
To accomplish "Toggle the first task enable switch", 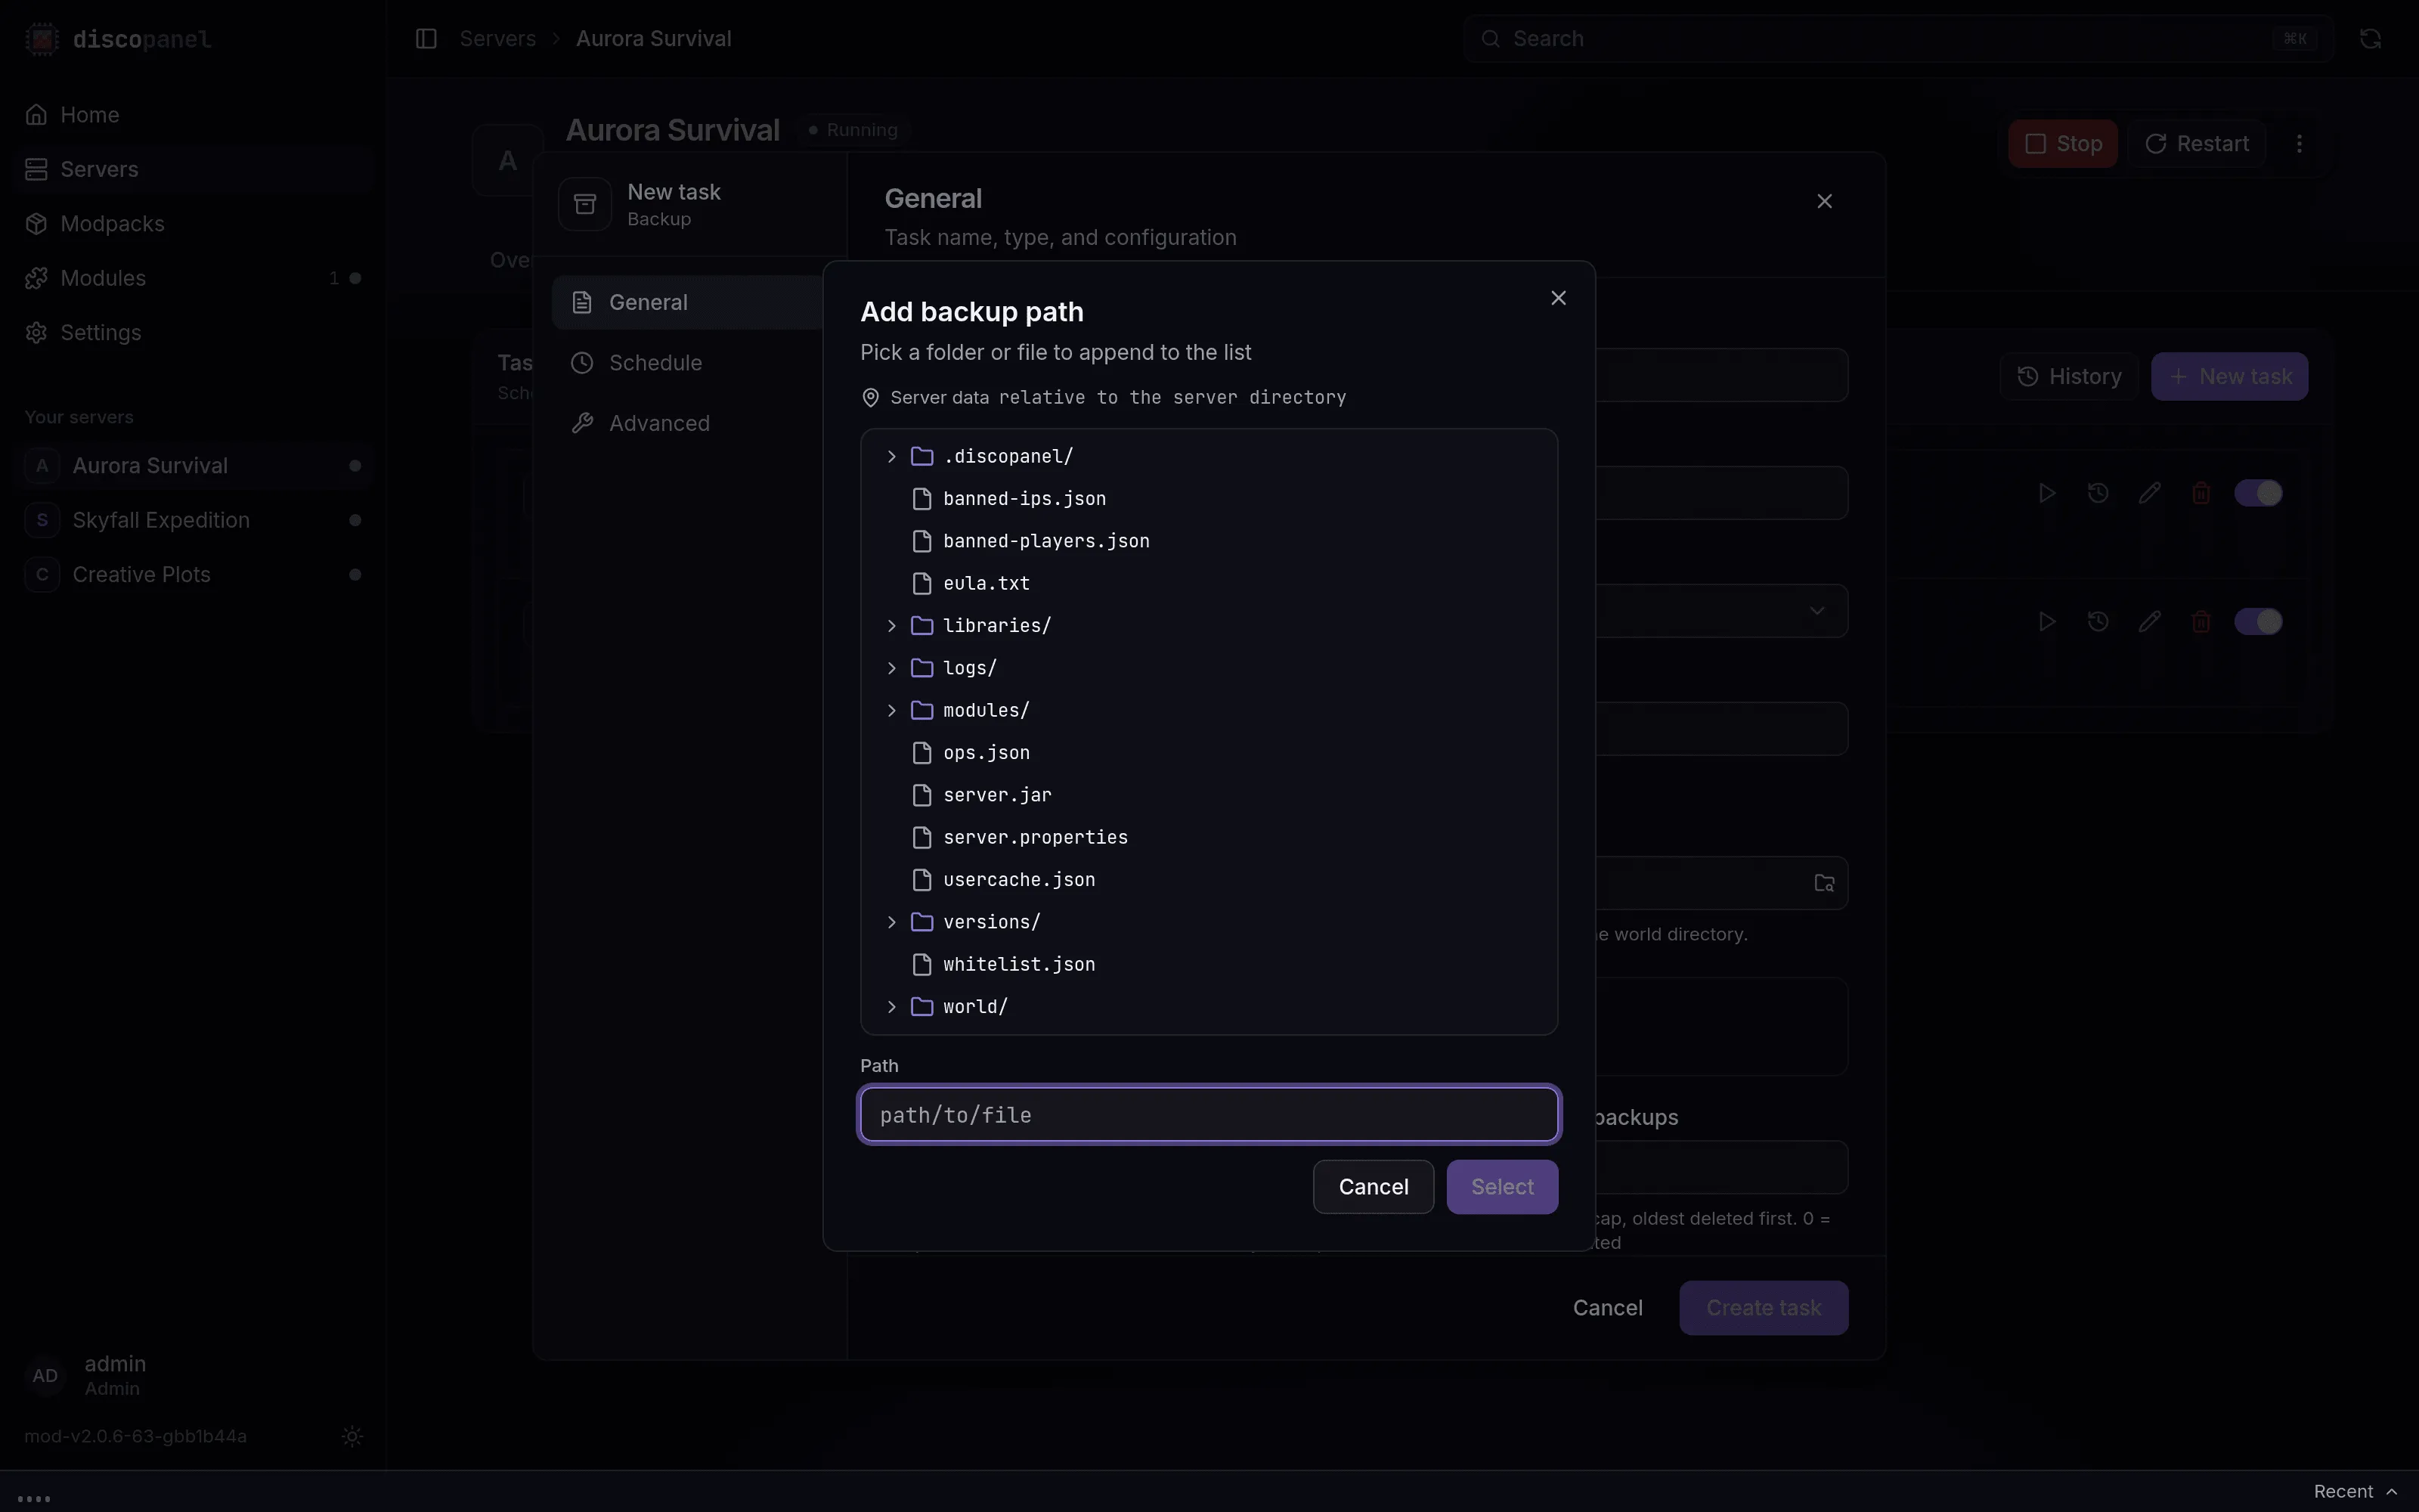I will coord(2258,493).
